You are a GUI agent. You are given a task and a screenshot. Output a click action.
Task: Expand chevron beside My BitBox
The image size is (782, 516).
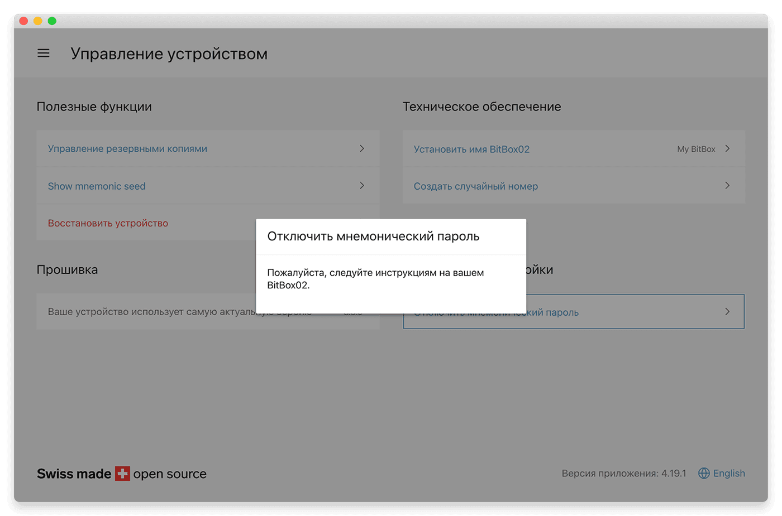point(727,148)
